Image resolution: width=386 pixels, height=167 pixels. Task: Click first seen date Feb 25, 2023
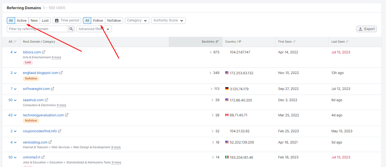click(x=288, y=131)
